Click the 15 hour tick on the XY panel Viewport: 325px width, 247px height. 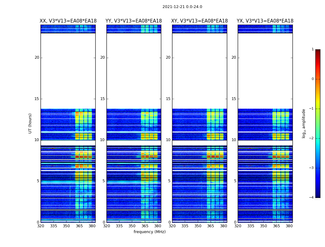[x=168, y=99]
